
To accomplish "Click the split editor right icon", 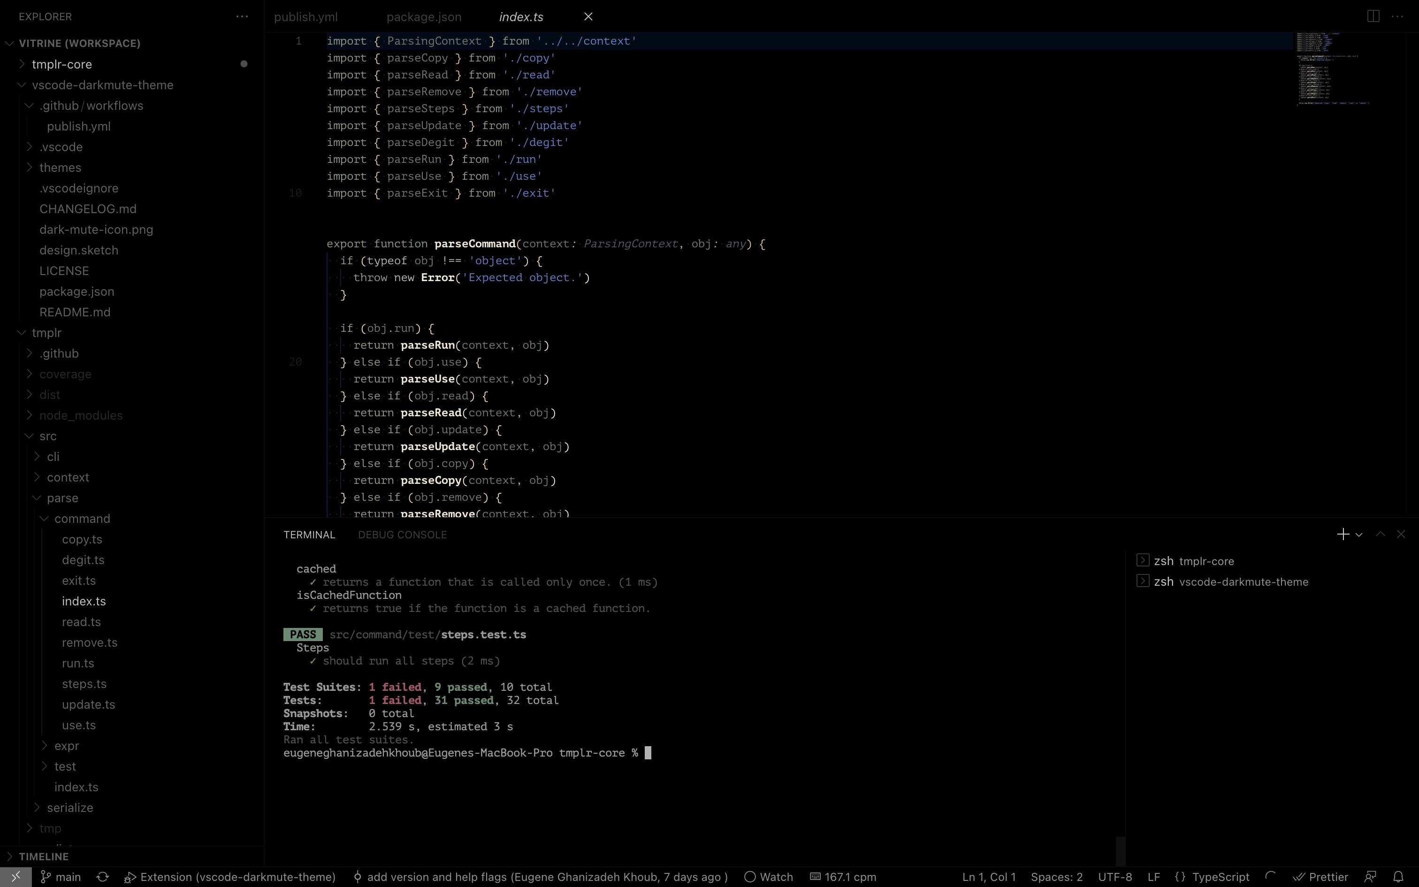I will coord(1373,16).
